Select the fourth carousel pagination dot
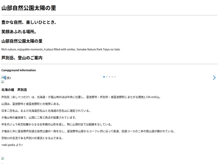 click(x=112, y=77)
